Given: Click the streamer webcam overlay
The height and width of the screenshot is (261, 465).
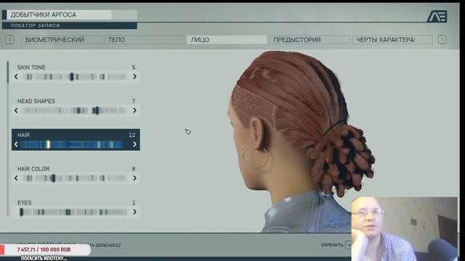Looking at the screenshot, I should pyautogui.click(x=404, y=229).
